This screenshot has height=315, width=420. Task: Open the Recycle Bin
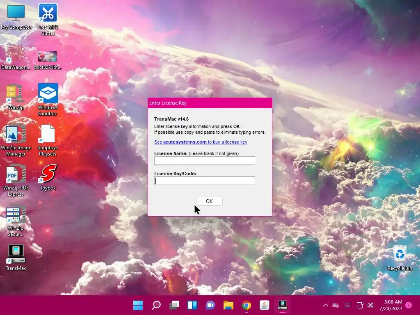399,258
